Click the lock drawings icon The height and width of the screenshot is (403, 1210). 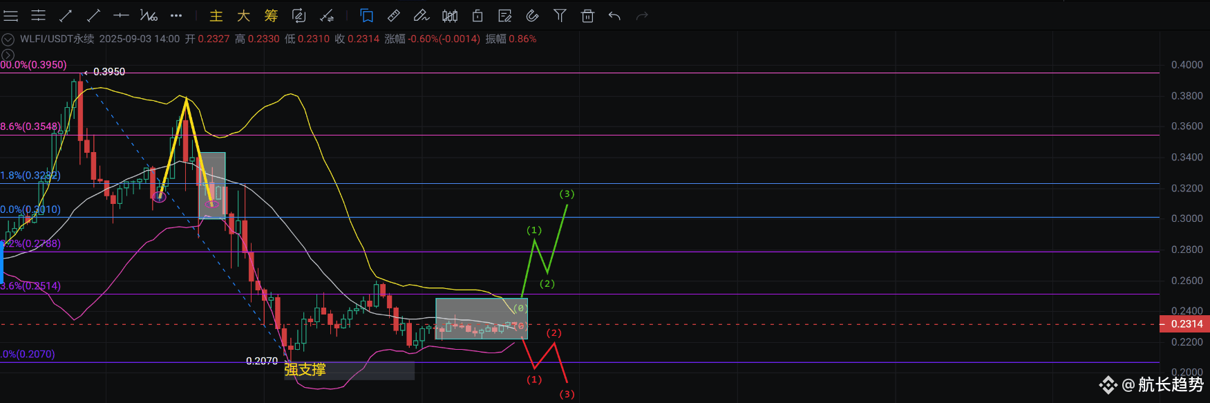point(478,15)
